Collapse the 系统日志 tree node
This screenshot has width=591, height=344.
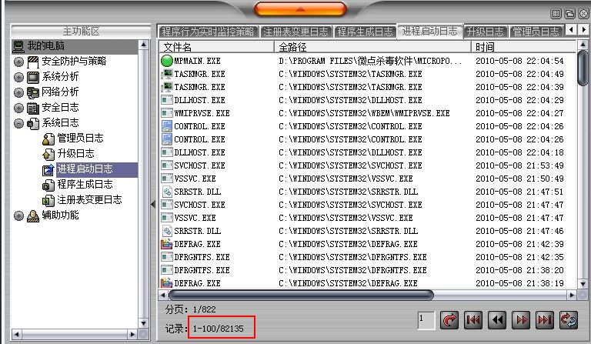[18, 123]
